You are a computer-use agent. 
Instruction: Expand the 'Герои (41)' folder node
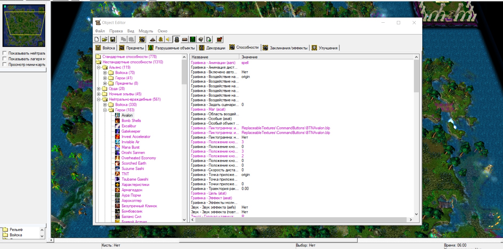click(x=105, y=78)
